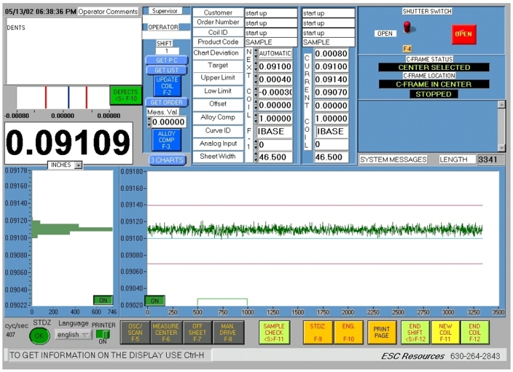Click the PRINT PAGE button
The height and width of the screenshot is (372, 513).
click(382, 331)
